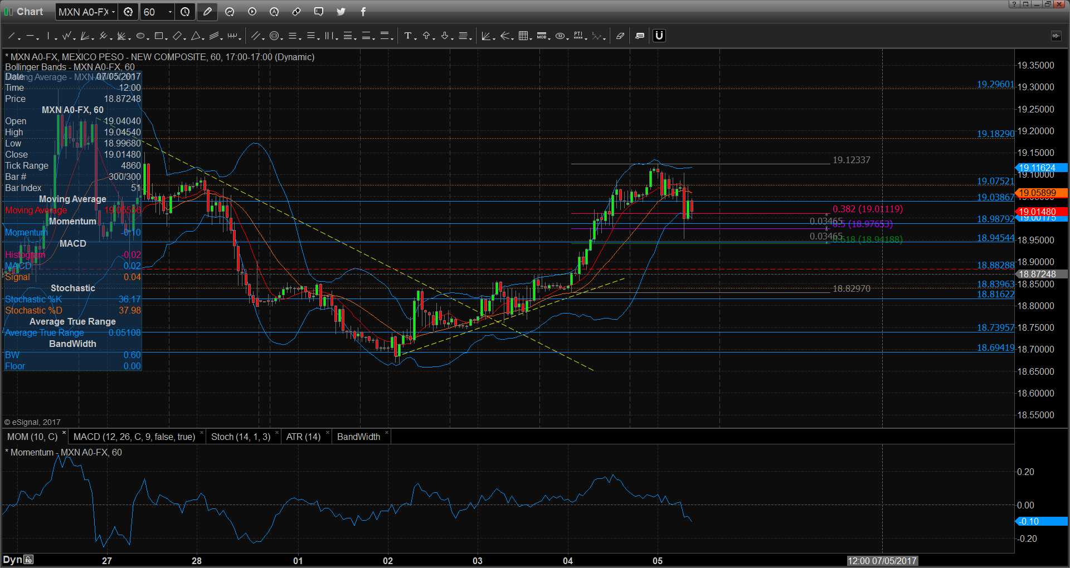
Task: Select the regression channel lines tool
Action: pos(214,36)
